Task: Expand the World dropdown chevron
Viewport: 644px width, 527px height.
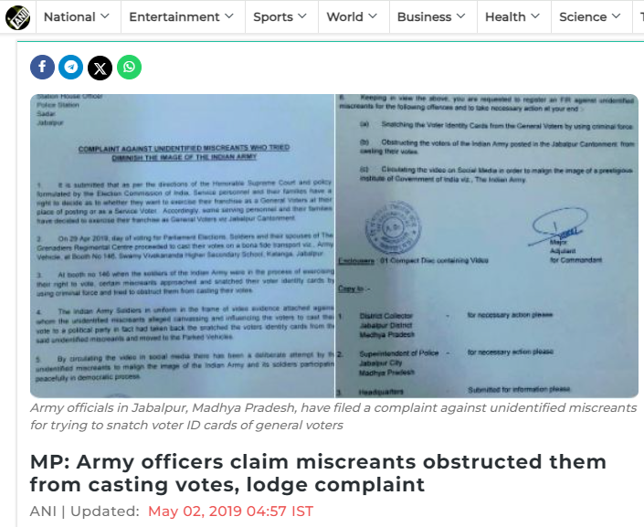Action: point(373,16)
